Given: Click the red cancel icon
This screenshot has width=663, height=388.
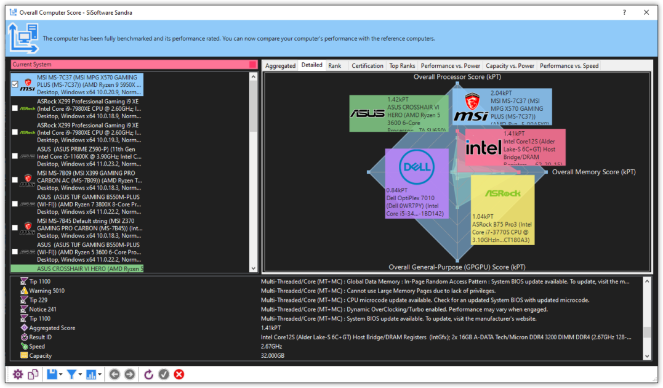Looking at the screenshot, I should 179,374.
